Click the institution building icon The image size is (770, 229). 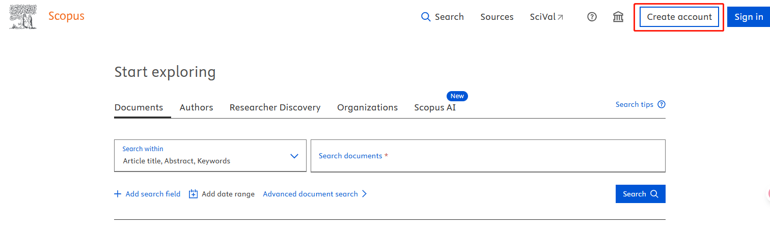[618, 17]
